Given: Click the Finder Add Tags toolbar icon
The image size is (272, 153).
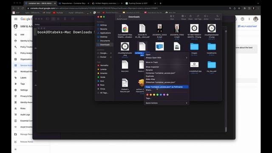Looking at the screenshot, I should pos(198,16).
